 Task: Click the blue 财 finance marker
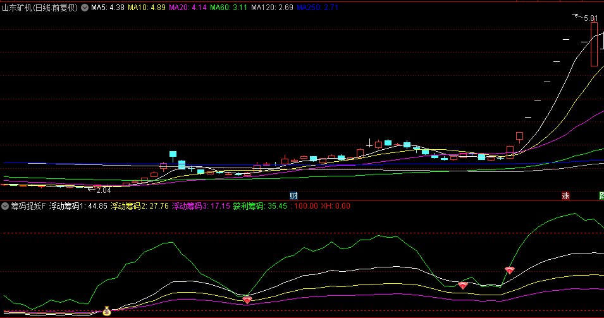pyautogui.click(x=293, y=196)
